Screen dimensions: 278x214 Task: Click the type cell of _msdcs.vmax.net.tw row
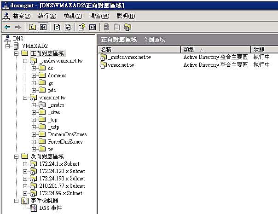215,57
